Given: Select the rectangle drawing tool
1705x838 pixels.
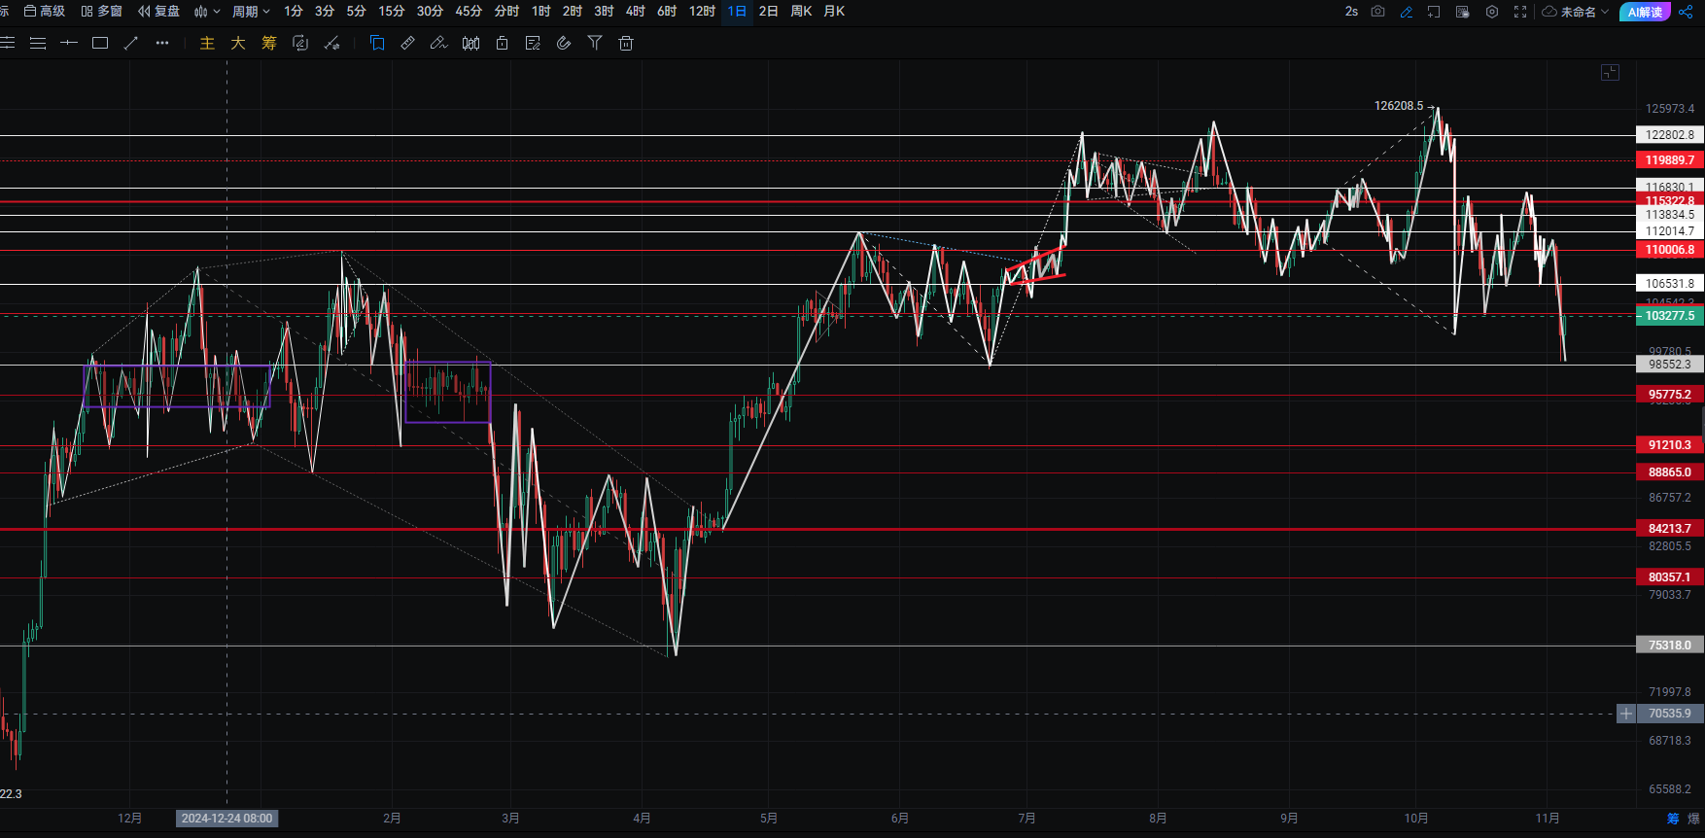Looking at the screenshot, I should click(x=100, y=43).
